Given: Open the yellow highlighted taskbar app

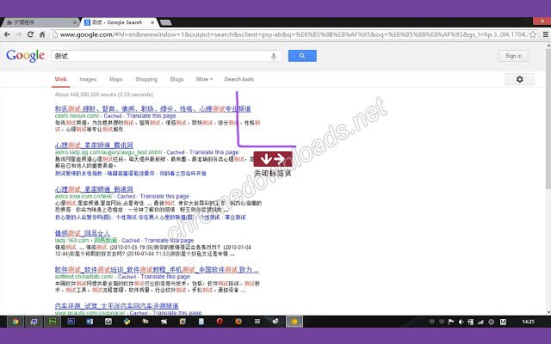Looking at the screenshot, I should click(x=294, y=322).
